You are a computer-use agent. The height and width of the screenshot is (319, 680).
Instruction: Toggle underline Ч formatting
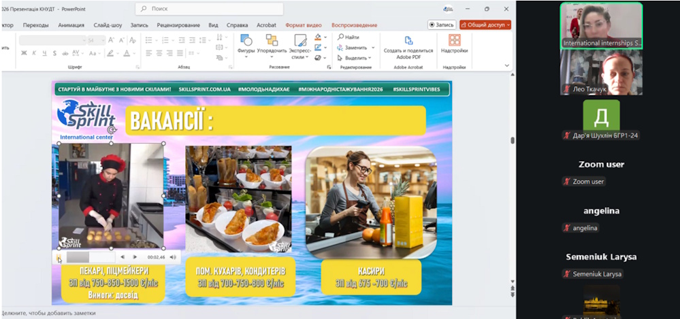coord(44,53)
